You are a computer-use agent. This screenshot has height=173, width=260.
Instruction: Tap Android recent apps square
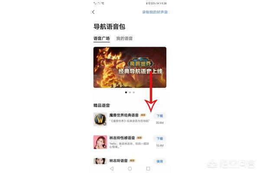(148, 169)
